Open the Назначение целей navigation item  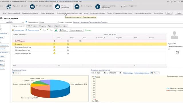pyautogui.click(x=14, y=13)
